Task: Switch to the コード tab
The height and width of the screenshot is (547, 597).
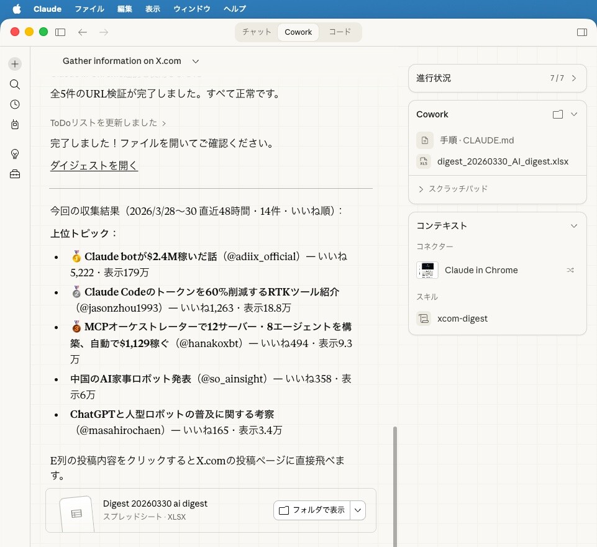Action: 340,32
